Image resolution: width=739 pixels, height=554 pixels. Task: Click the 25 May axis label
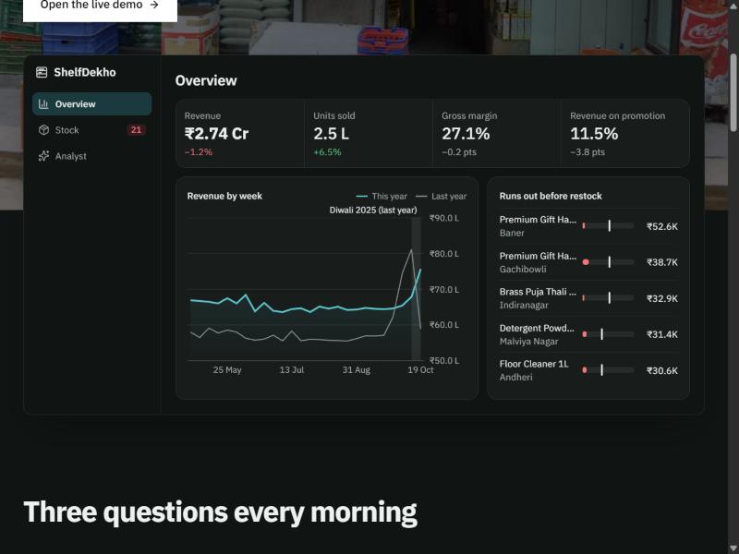pos(227,370)
